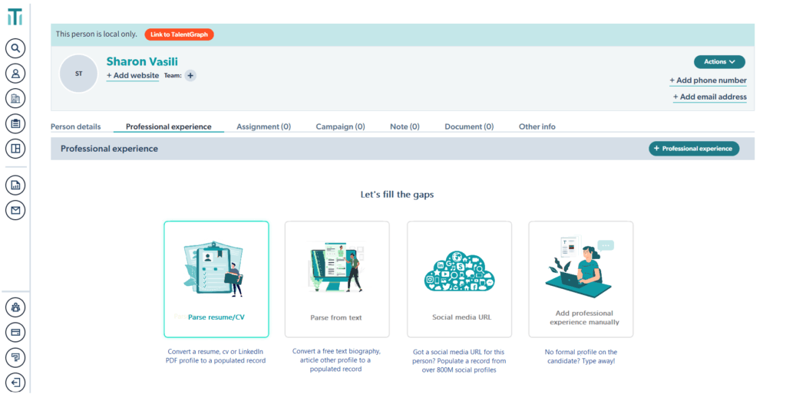Click the plus icon next to Team
Screen dimensions: 786x394
pos(190,75)
